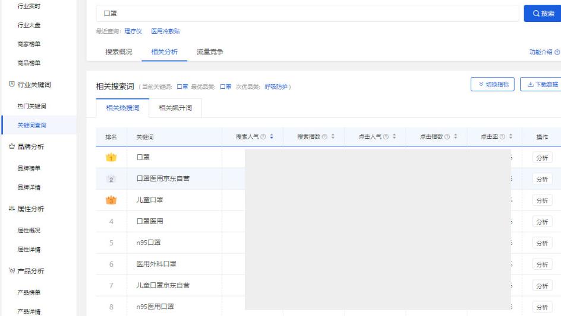
Task: Click the cart icon beside 产品分析
Action: (12, 271)
